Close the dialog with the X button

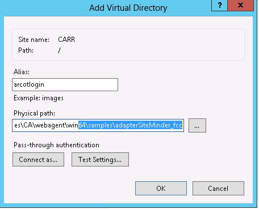pos(240,5)
